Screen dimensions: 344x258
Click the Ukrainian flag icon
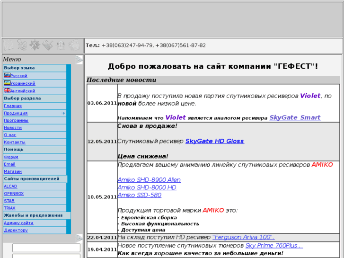pos(7,83)
